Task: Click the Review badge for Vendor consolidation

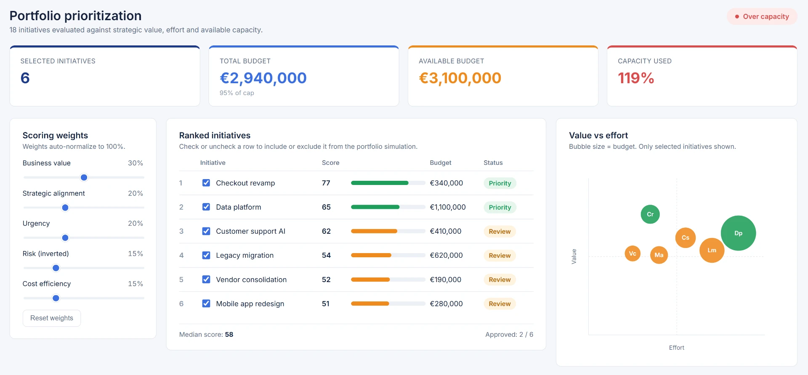Action: pyautogui.click(x=500, y=280)
